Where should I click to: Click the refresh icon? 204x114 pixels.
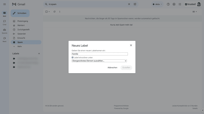click(54, 12)
